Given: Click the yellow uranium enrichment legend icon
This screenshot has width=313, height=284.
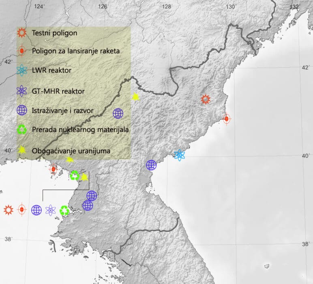Looking at the screenshot, I should tap(22, 150).
